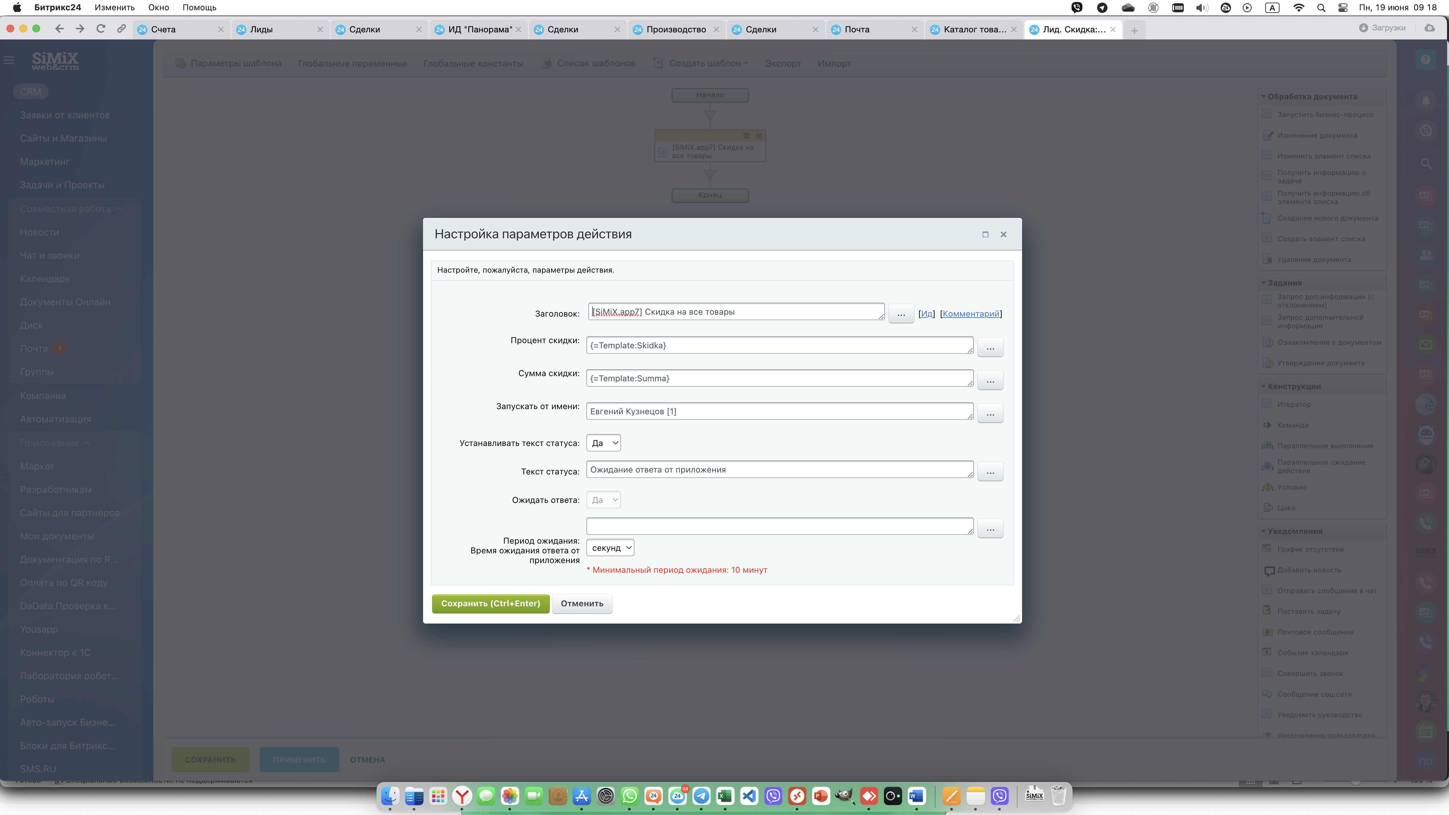Image resolution: width=1449 pixels, height=815 pixels.
Task: Click the copy link icon in toolbar
Action: click(121, 29)
